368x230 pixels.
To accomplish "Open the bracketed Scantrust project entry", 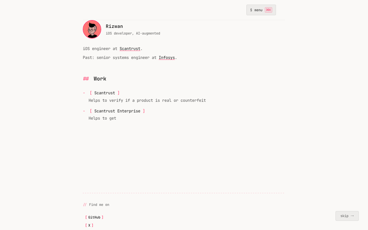I will tap(105, 93).
